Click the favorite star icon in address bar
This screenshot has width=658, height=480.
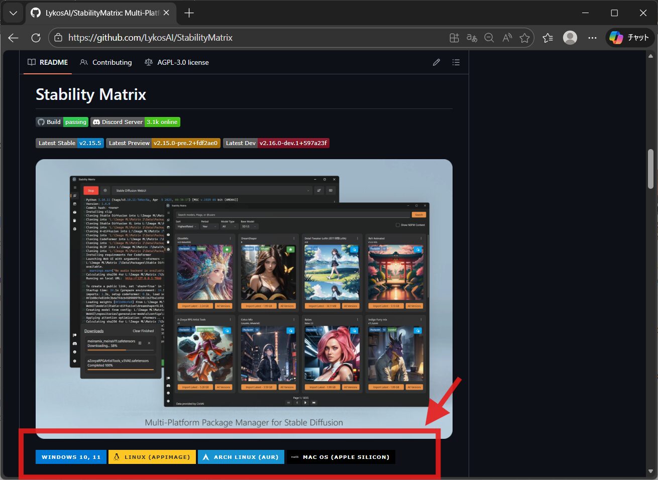click(x=524, y=38)
